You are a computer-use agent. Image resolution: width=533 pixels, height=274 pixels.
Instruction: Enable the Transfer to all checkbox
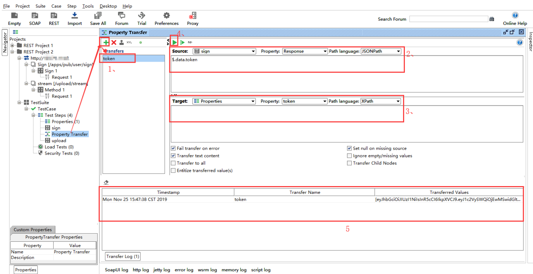(x=173, y=163)
